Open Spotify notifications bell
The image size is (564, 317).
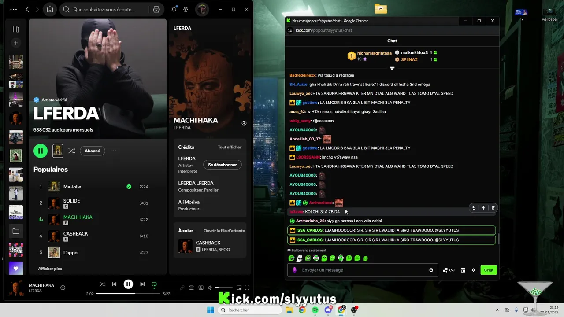tap(174, 10)
